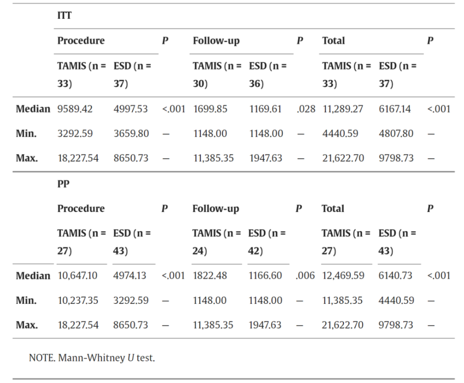Click the ITT minimum ESD value 3659.80
This screenshot has height=383, width=464.
coord(131,134)
